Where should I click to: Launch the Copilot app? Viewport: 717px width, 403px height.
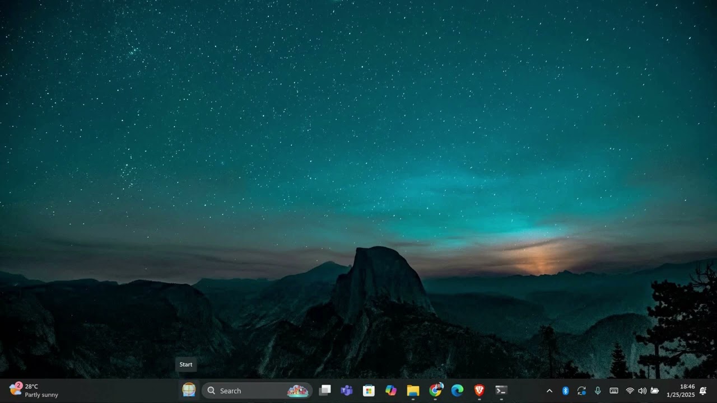point(391,391)
